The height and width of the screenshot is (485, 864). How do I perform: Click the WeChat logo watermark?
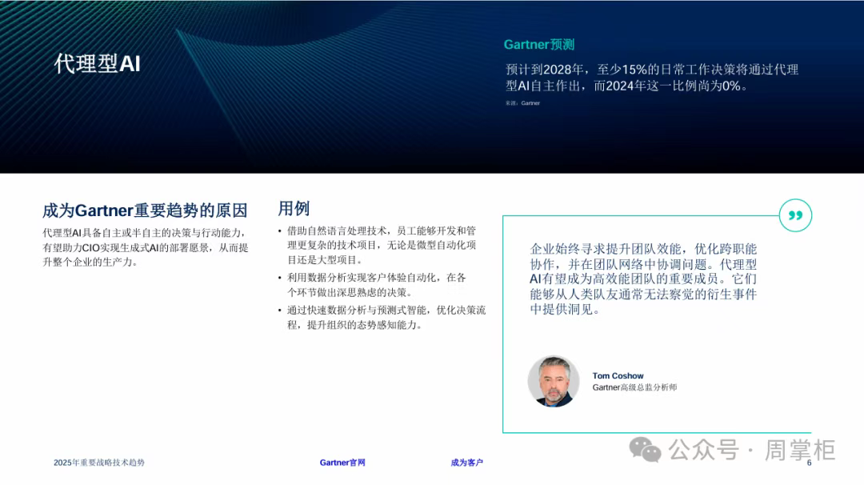tap(646, 449)
